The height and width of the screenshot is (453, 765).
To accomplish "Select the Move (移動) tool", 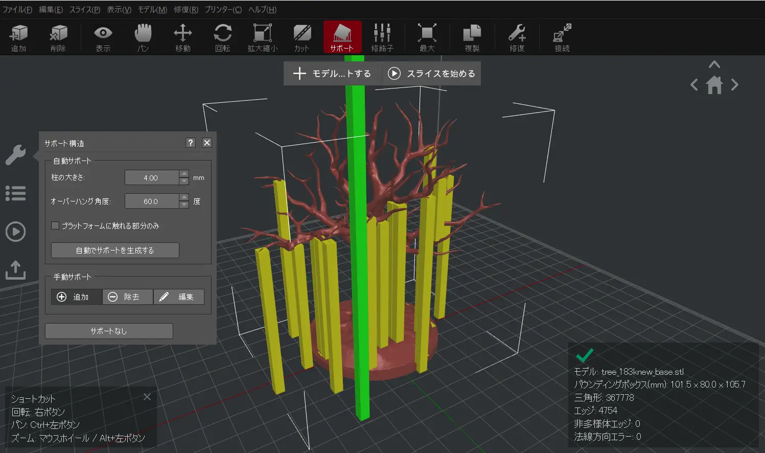I will coord(182,38).
